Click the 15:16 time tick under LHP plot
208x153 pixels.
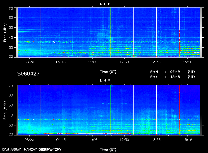point(187,140)
